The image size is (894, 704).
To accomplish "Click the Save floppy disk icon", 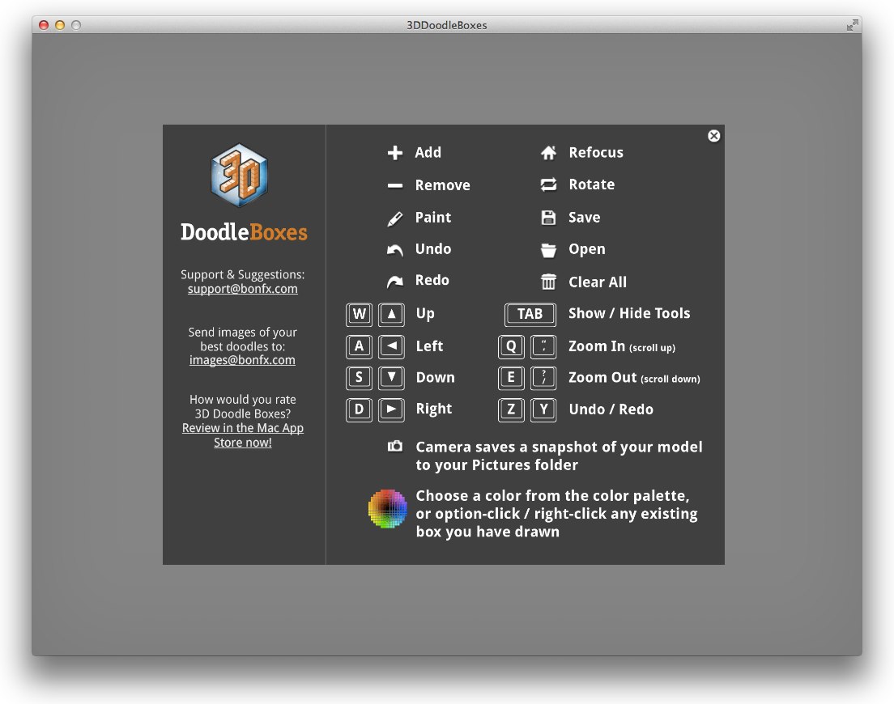I will point(548,218).
